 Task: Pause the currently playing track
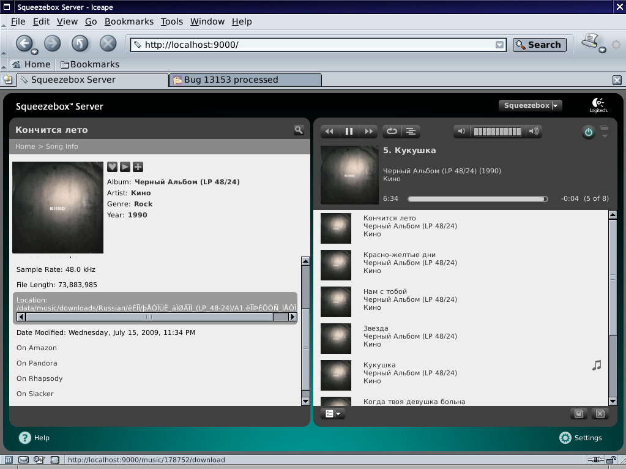click(x=349, y=131)
